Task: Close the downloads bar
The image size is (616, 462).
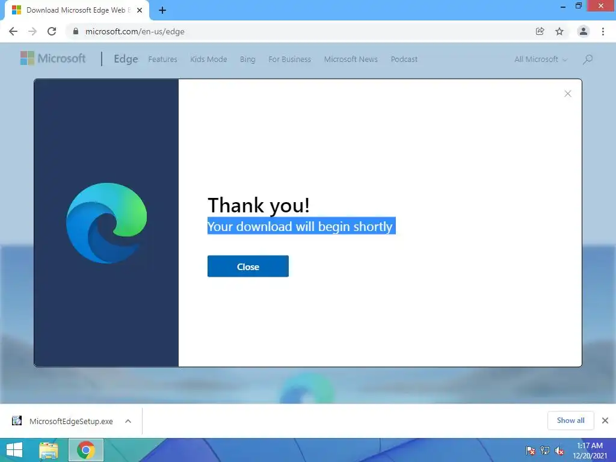Action: (605, 420)
